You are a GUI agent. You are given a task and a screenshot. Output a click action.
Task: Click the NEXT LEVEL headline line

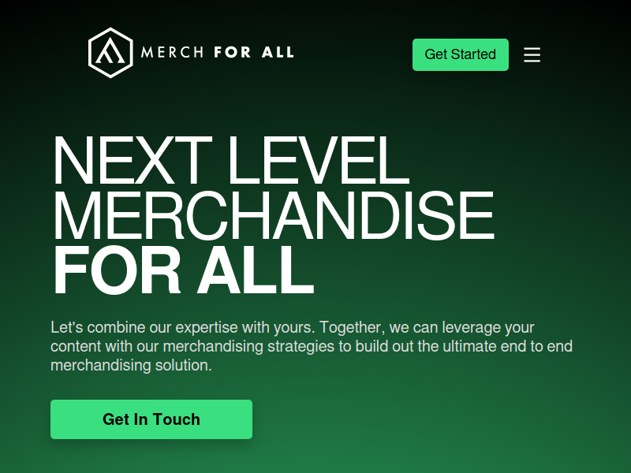231,160
